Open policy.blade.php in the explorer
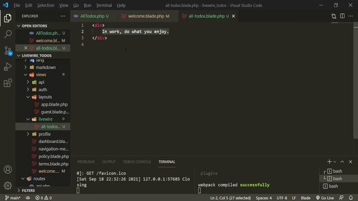Screen dimensions: 358x201 [x=54, y=156]
